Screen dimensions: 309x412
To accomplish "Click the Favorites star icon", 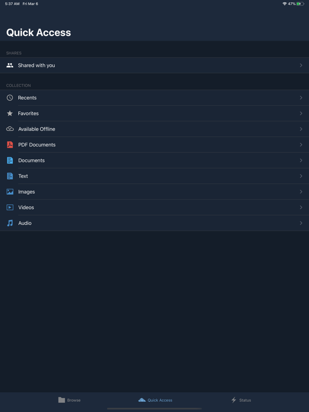I will point(10,113).
